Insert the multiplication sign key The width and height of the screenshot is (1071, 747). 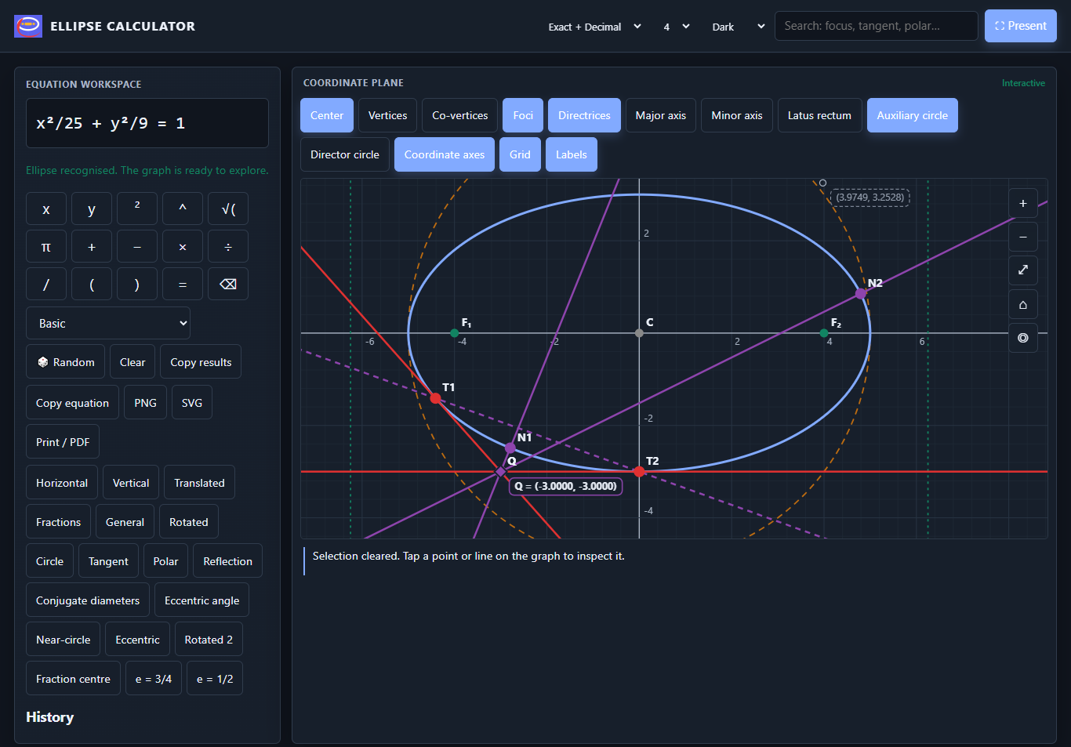click(x=183, y=246)
